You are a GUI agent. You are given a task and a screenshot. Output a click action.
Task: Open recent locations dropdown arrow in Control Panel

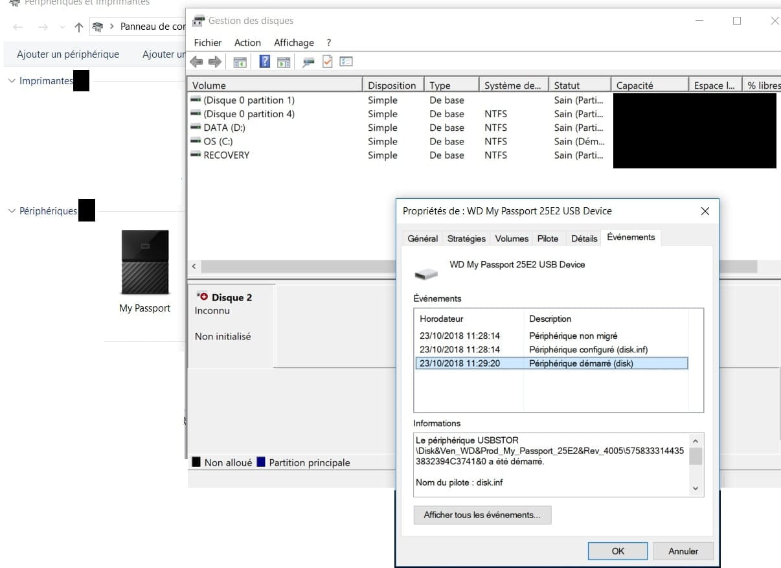click(62, 27)
